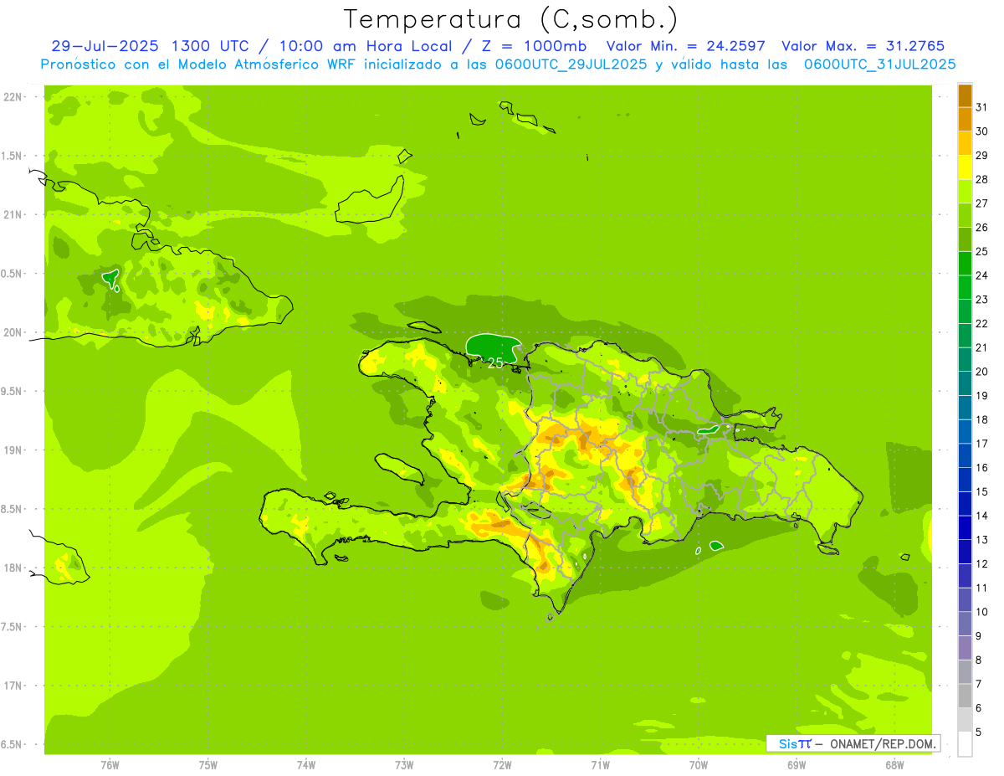Image resolution: width=1004 pixels, height=776 pixels.
Task: Click the orange legend swatch between 30 and 31
Action: pyautogui.click(x=965, y=119)
